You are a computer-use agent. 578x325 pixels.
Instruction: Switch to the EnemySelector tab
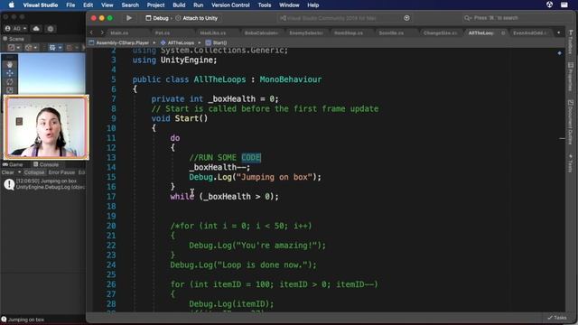pyautogui.click(x=306, y=32)
